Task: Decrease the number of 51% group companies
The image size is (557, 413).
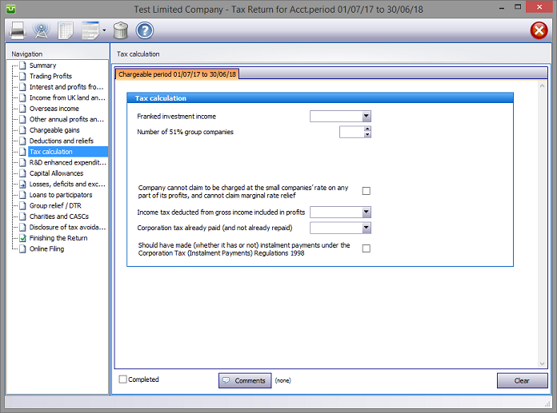Action: click(x=367, y=135)
